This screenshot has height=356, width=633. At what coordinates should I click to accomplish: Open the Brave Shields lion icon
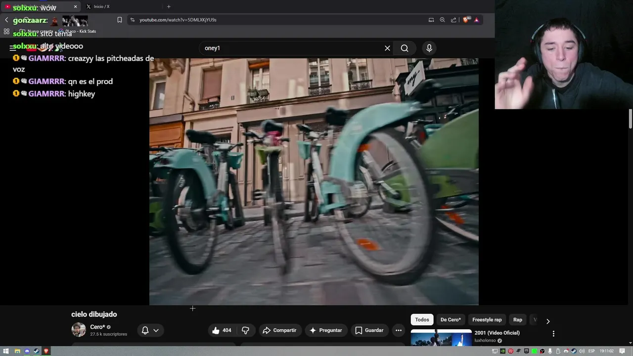click(x=466, y=20)
